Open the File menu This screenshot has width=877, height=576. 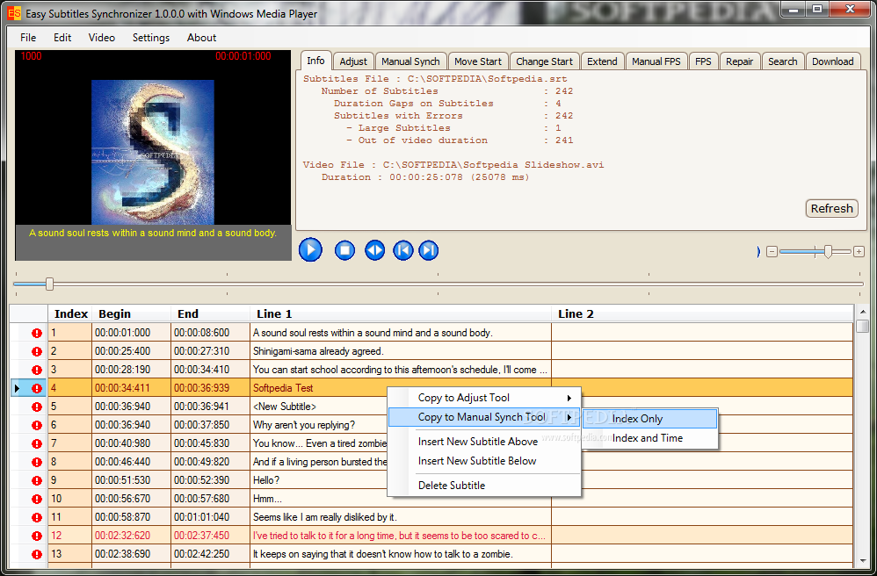tap(28, 38)
